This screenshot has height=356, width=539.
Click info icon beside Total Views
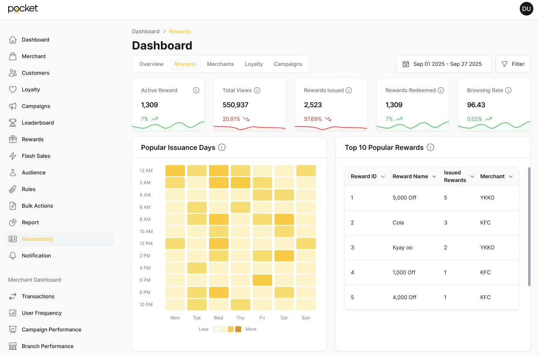[x=257, y=90]
